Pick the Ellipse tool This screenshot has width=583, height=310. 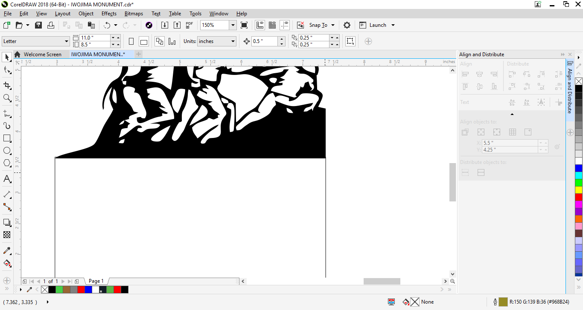tap(7, 151)
